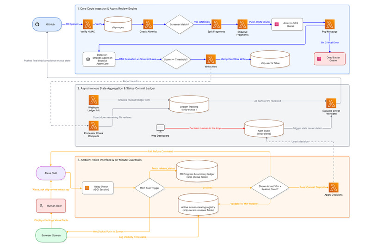Select the Relay Fresh ASGI Session box
373x248 pixels.
pos(98,188)
